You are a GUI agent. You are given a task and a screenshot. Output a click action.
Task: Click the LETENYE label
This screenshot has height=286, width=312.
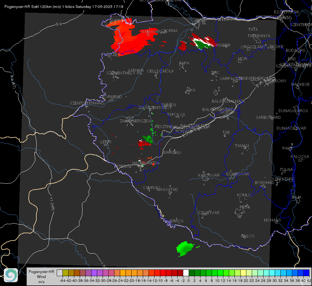(123, 166)
